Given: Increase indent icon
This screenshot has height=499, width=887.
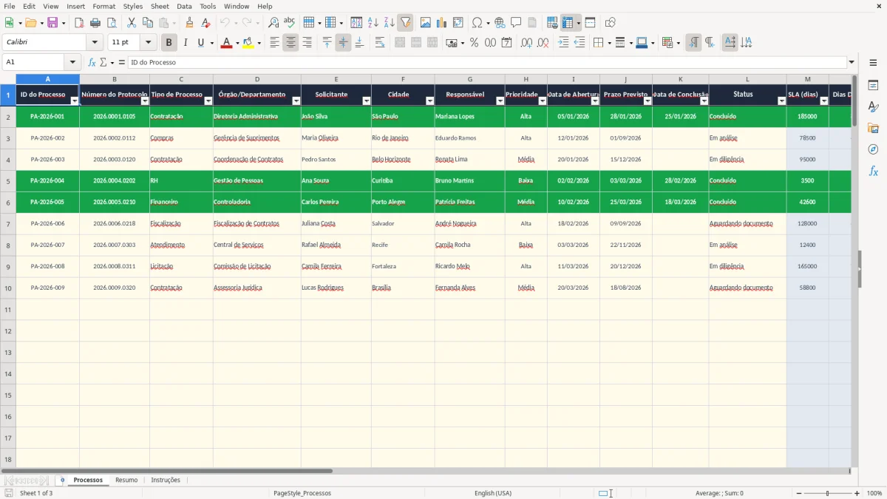Looking at the screenshot, I should (563, 43).
